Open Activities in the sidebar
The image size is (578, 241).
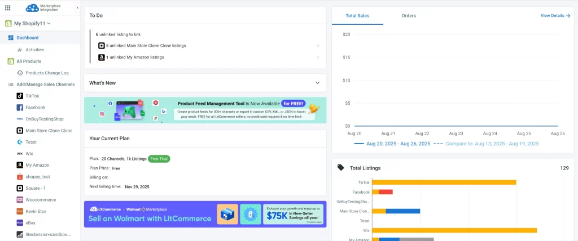point(34,50)
